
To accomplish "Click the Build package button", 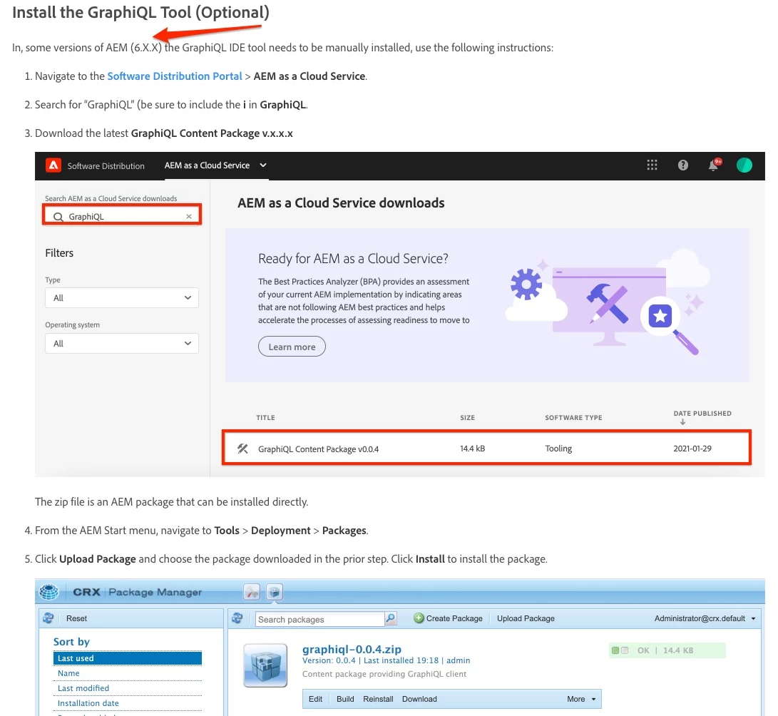I will [x=345, y=699].
